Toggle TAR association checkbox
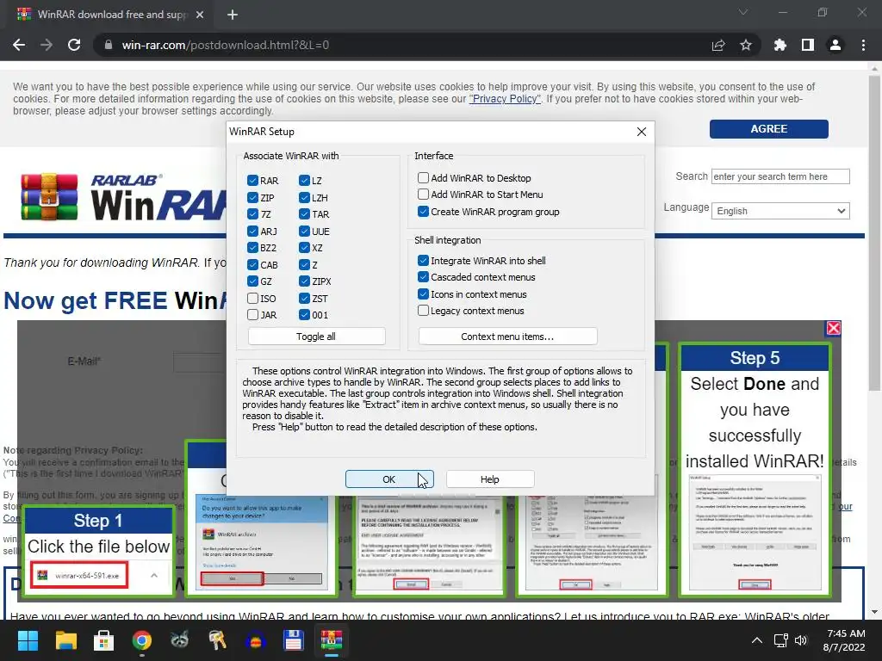The height and width of the screenshot is (661, 882). point(304,214)
